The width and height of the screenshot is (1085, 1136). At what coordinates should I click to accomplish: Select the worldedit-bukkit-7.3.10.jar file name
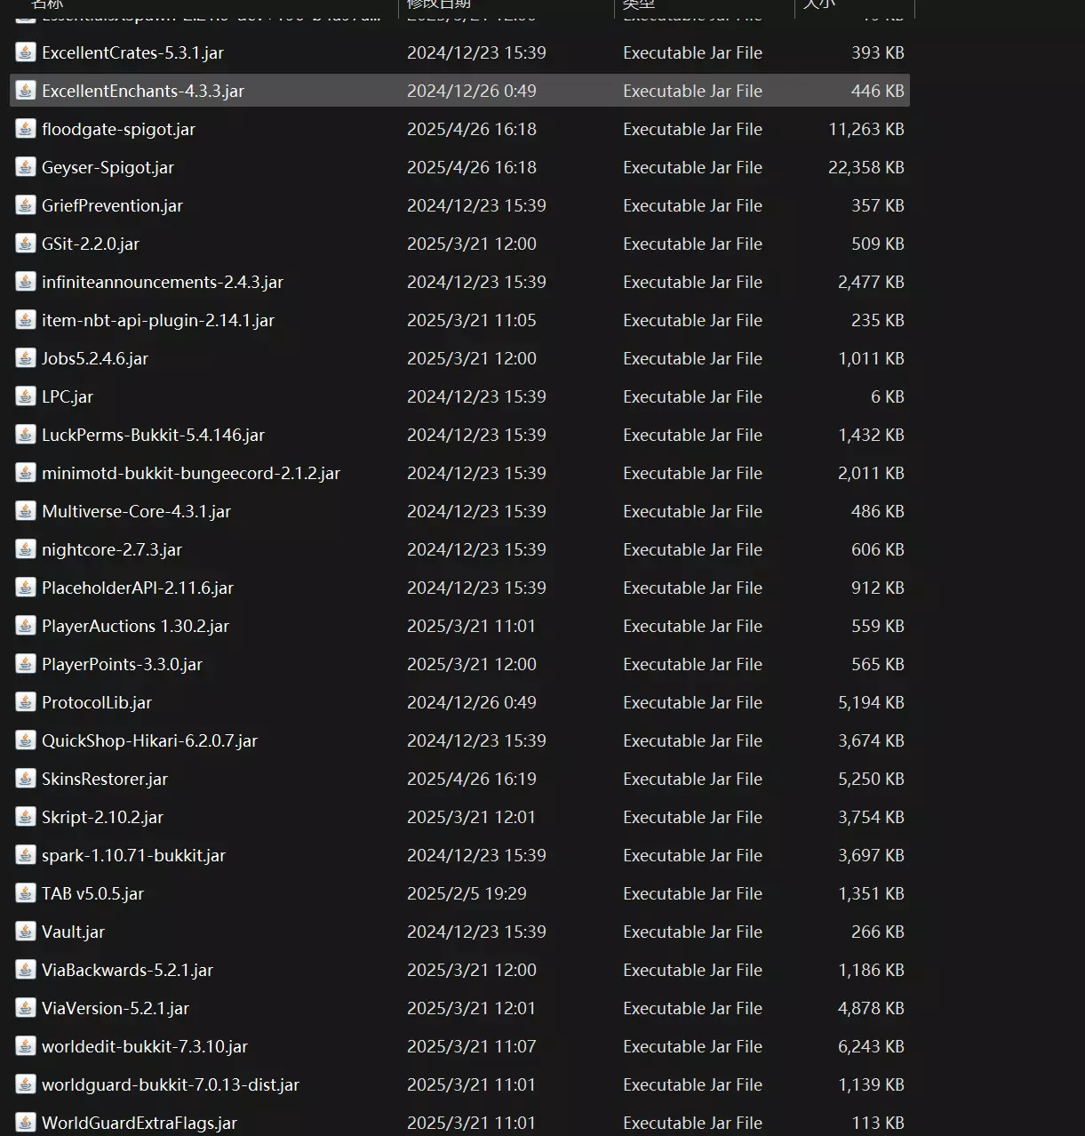coord(145,1046)
